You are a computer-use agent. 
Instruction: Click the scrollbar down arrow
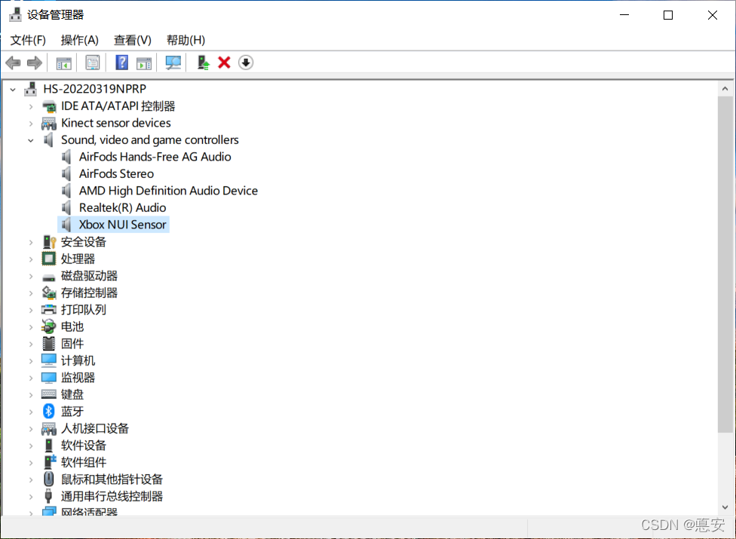[x=725, y=507]
